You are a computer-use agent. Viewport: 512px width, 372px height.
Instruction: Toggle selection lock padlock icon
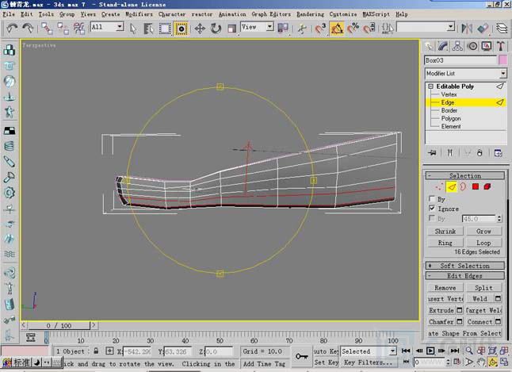96,351
